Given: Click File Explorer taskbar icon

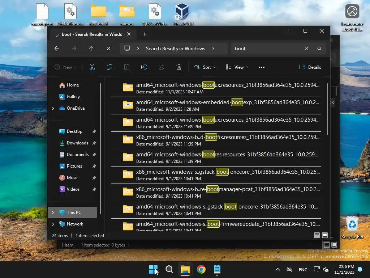Looking at the screenshot, I should pos(185,269).
